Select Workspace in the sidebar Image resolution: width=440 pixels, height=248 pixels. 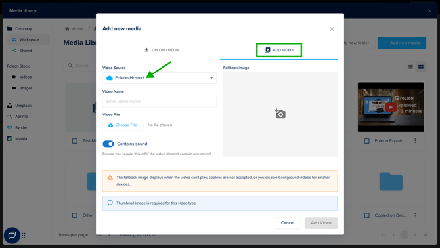pyautogui.click(x=29, y=39)
